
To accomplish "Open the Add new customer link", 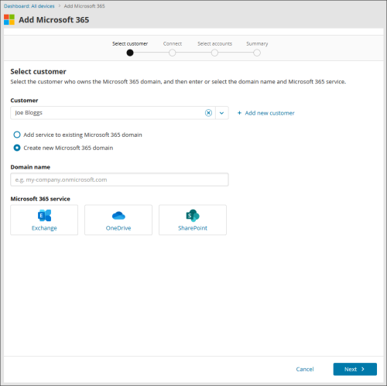I will pos(269,113).
